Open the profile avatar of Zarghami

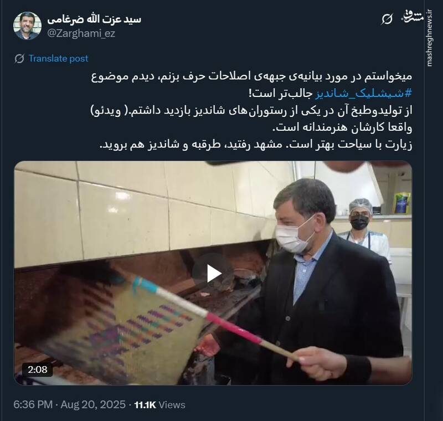click(x=27, y=26)
